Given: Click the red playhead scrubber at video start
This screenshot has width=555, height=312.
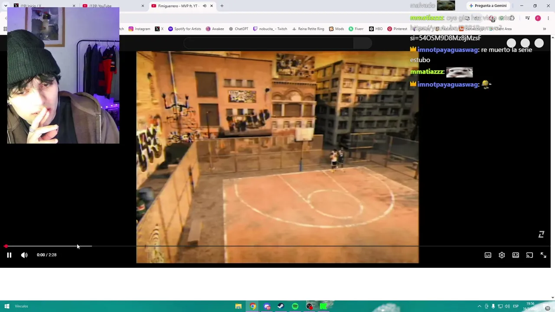Looking at the screenshot, I should click(6, 246).
